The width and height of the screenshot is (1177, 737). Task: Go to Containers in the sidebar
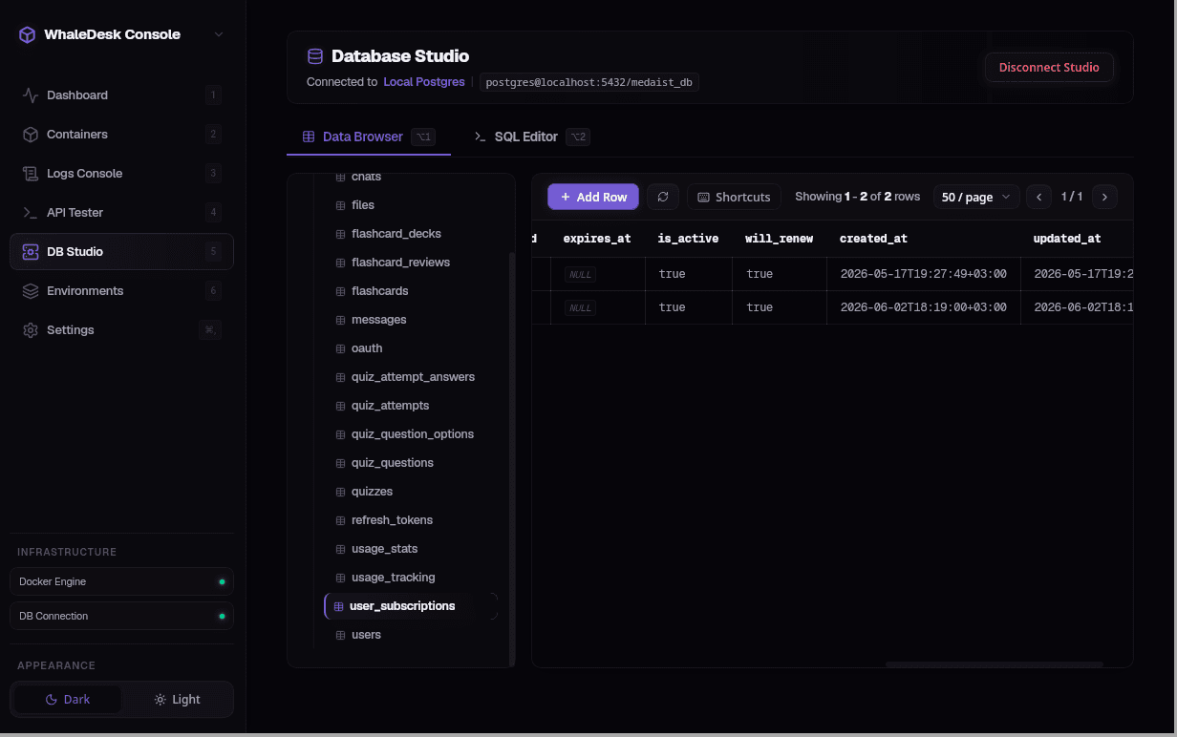click(121, 135)
